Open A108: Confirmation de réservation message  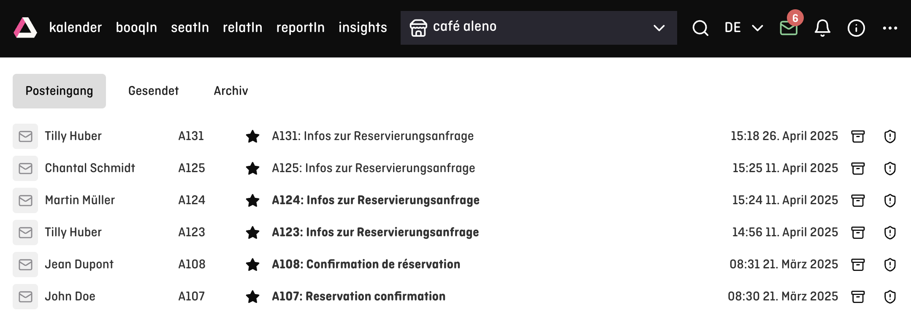click(366, 264)
